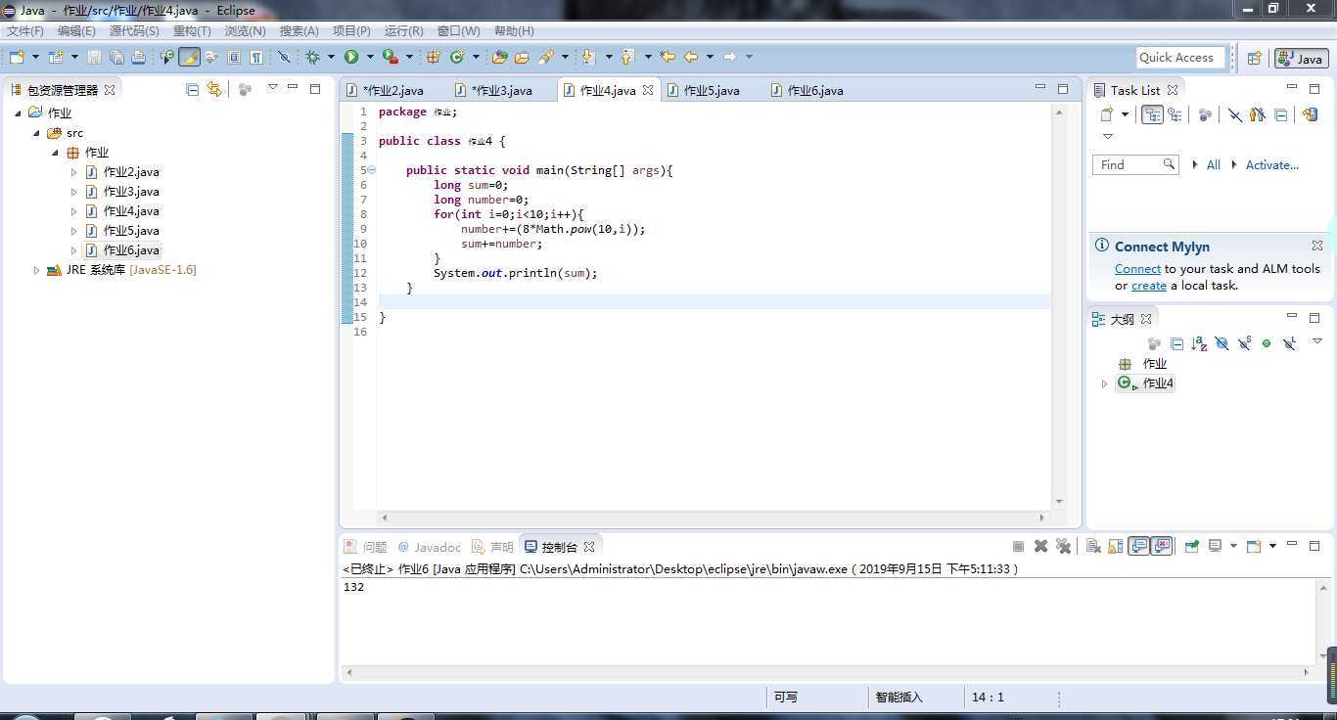The image size is (1337, 720).
Task: Expand JRE 系统库 library node
Action: coord(36,270)
